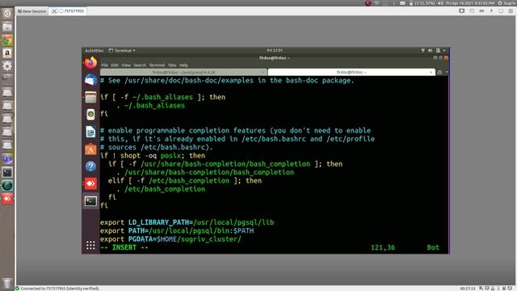This screenshot has width=517, height=291.
Task: Click the host Wi-Fi indicator
Action: (x=377, y=3)
